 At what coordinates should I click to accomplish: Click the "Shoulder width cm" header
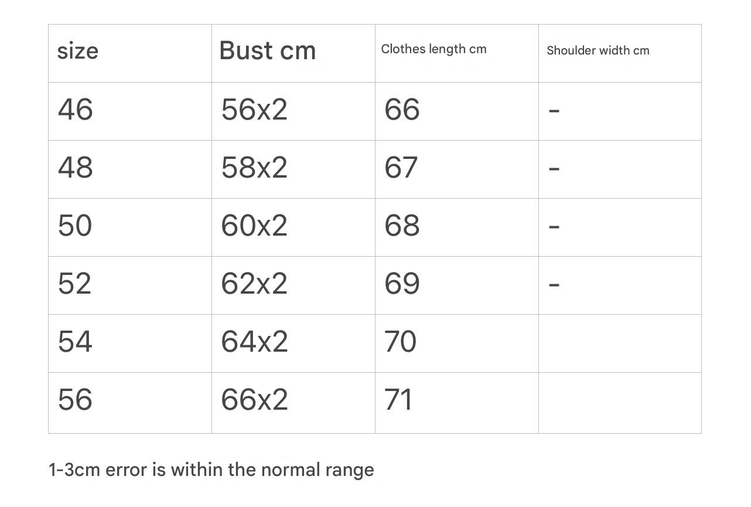tap(598, 50)
